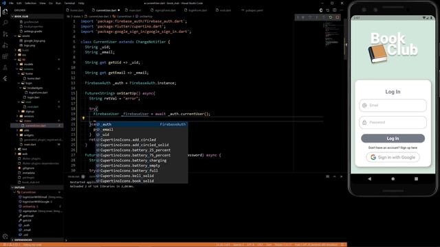This screenshot has height=247, width=440.
Task: Switch to the pubspec.yaml tab
Action: coord(252,10)
